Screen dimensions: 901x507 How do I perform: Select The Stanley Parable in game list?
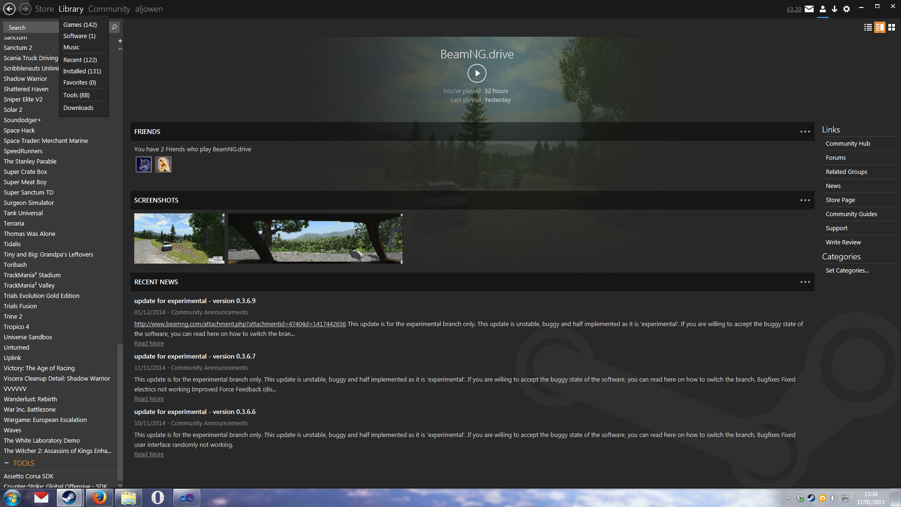click(x=30, y=161)
